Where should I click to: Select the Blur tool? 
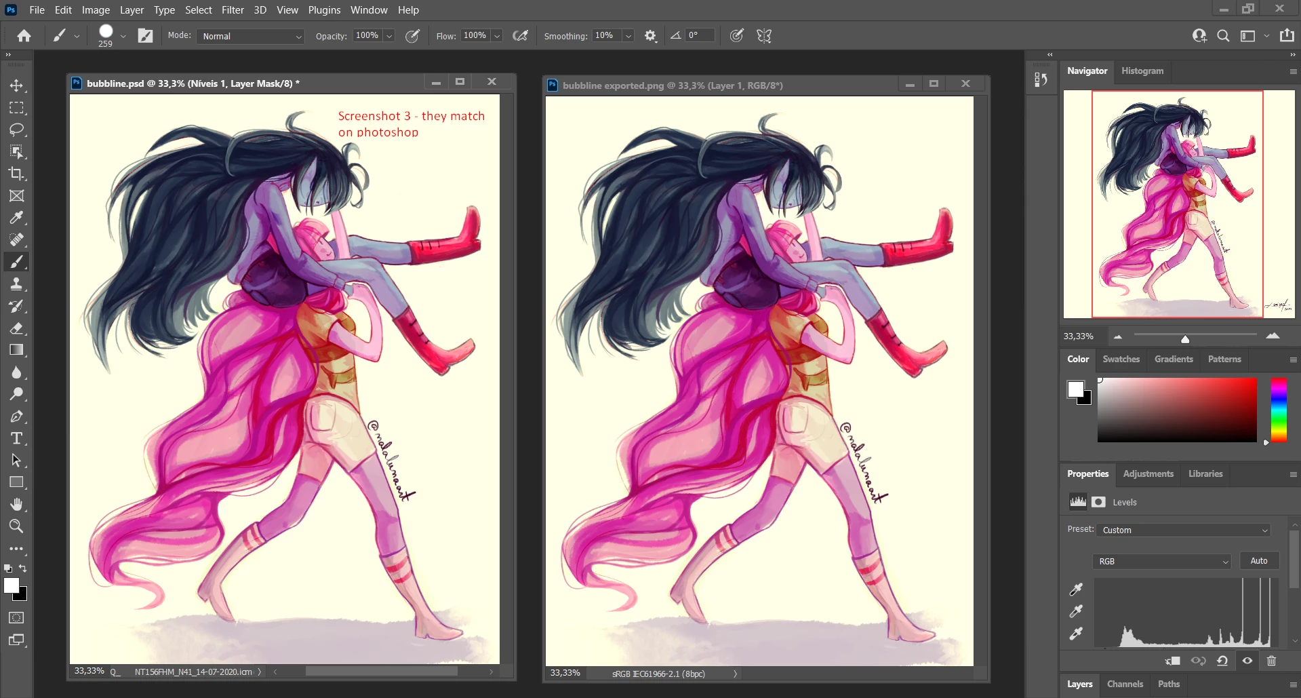click(16, 372)
